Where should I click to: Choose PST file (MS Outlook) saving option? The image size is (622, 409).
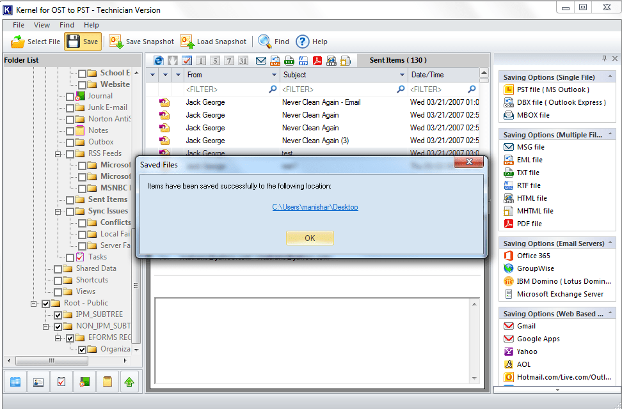[546, 89]
